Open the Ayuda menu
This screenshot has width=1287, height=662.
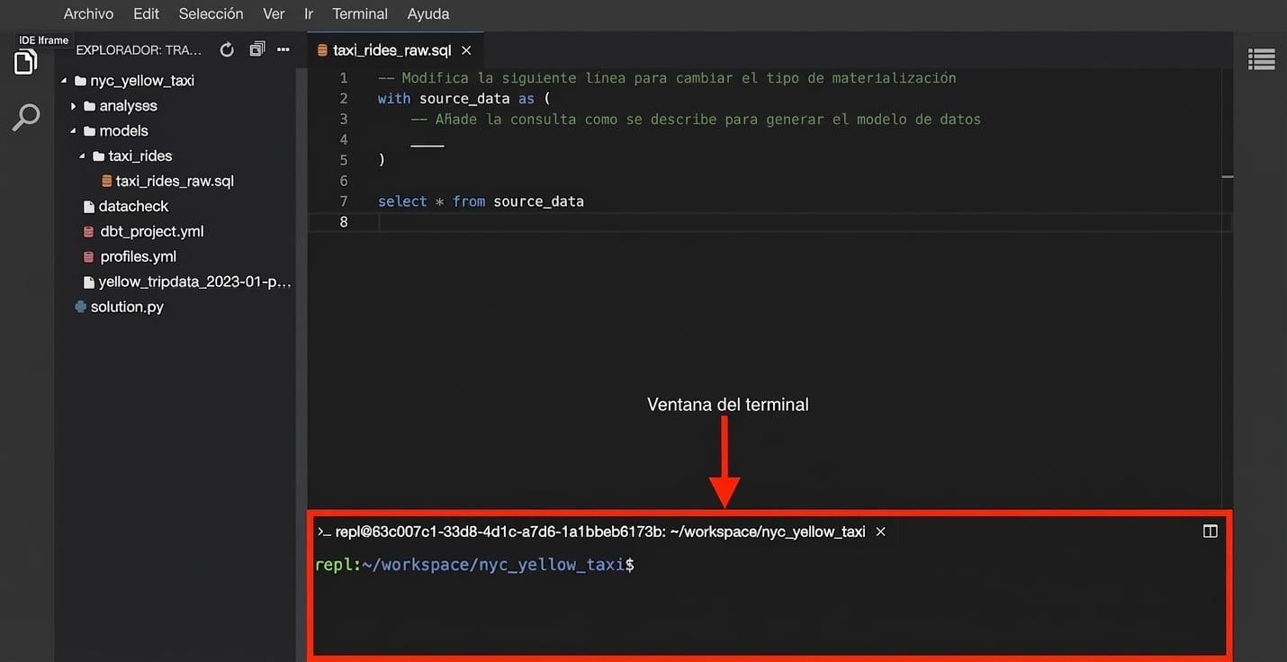(x=428, y=13)
